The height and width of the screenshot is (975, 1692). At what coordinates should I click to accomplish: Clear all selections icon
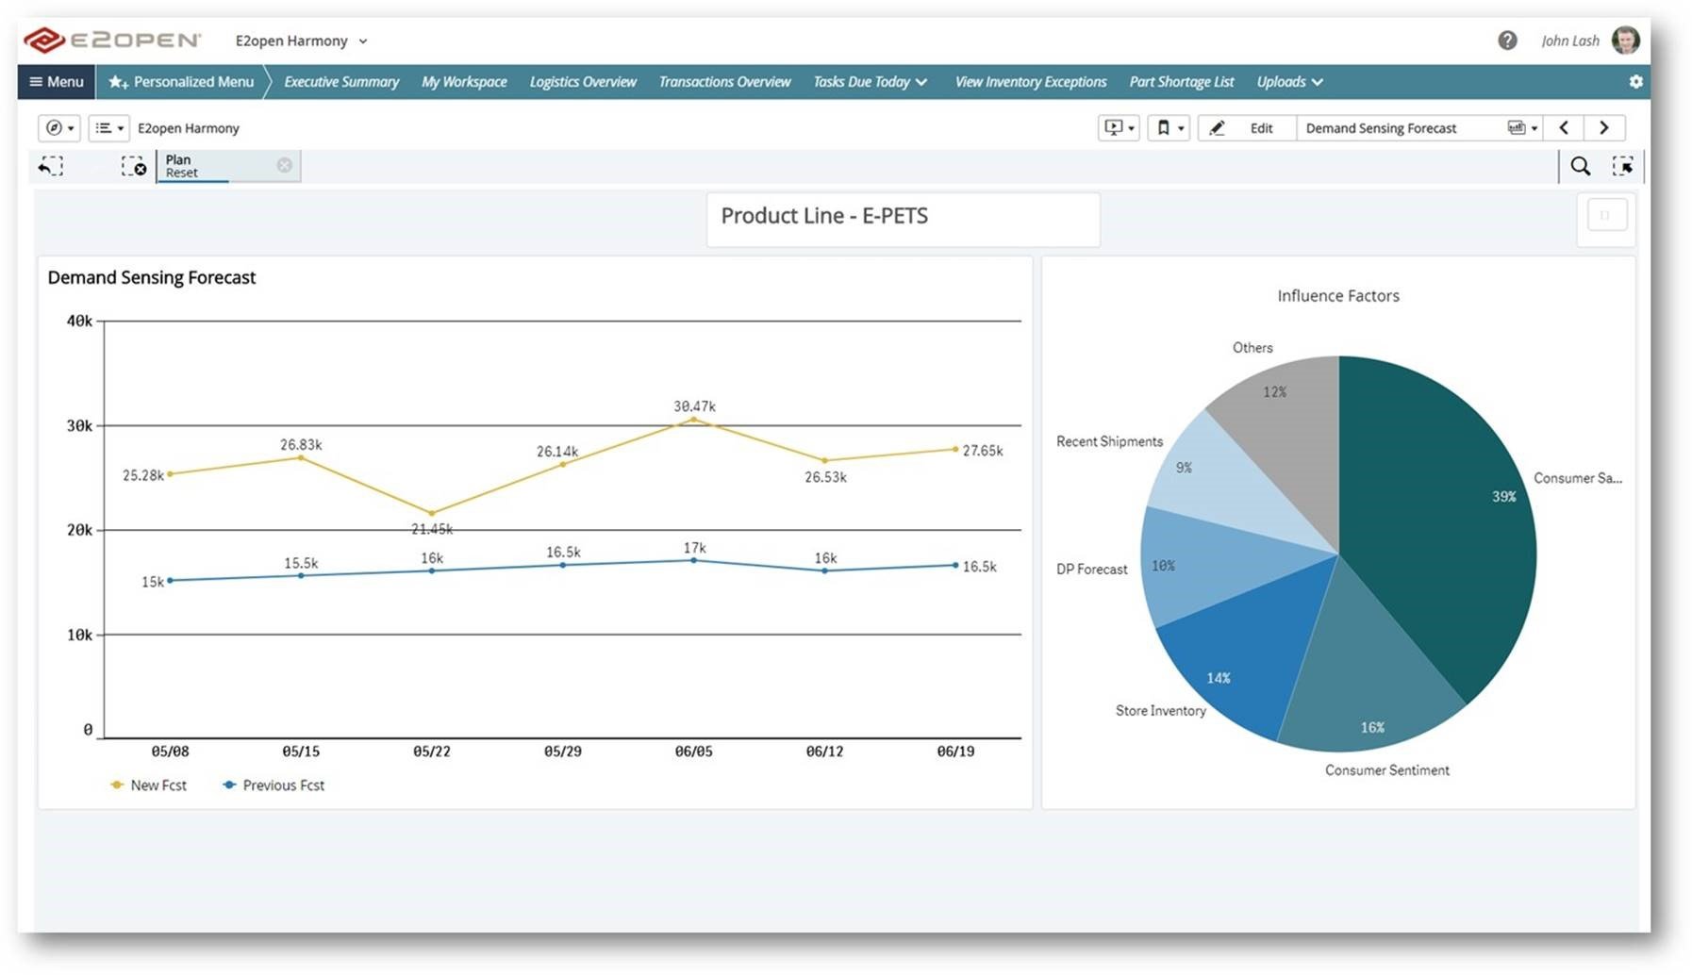tap(133, 167)
